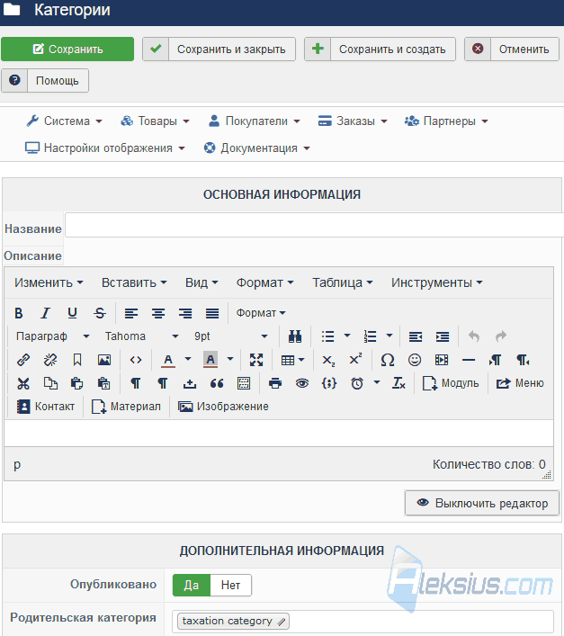This screenshot has width=564, height=636.
Task: Clear formatting icon
Action: 398,383
